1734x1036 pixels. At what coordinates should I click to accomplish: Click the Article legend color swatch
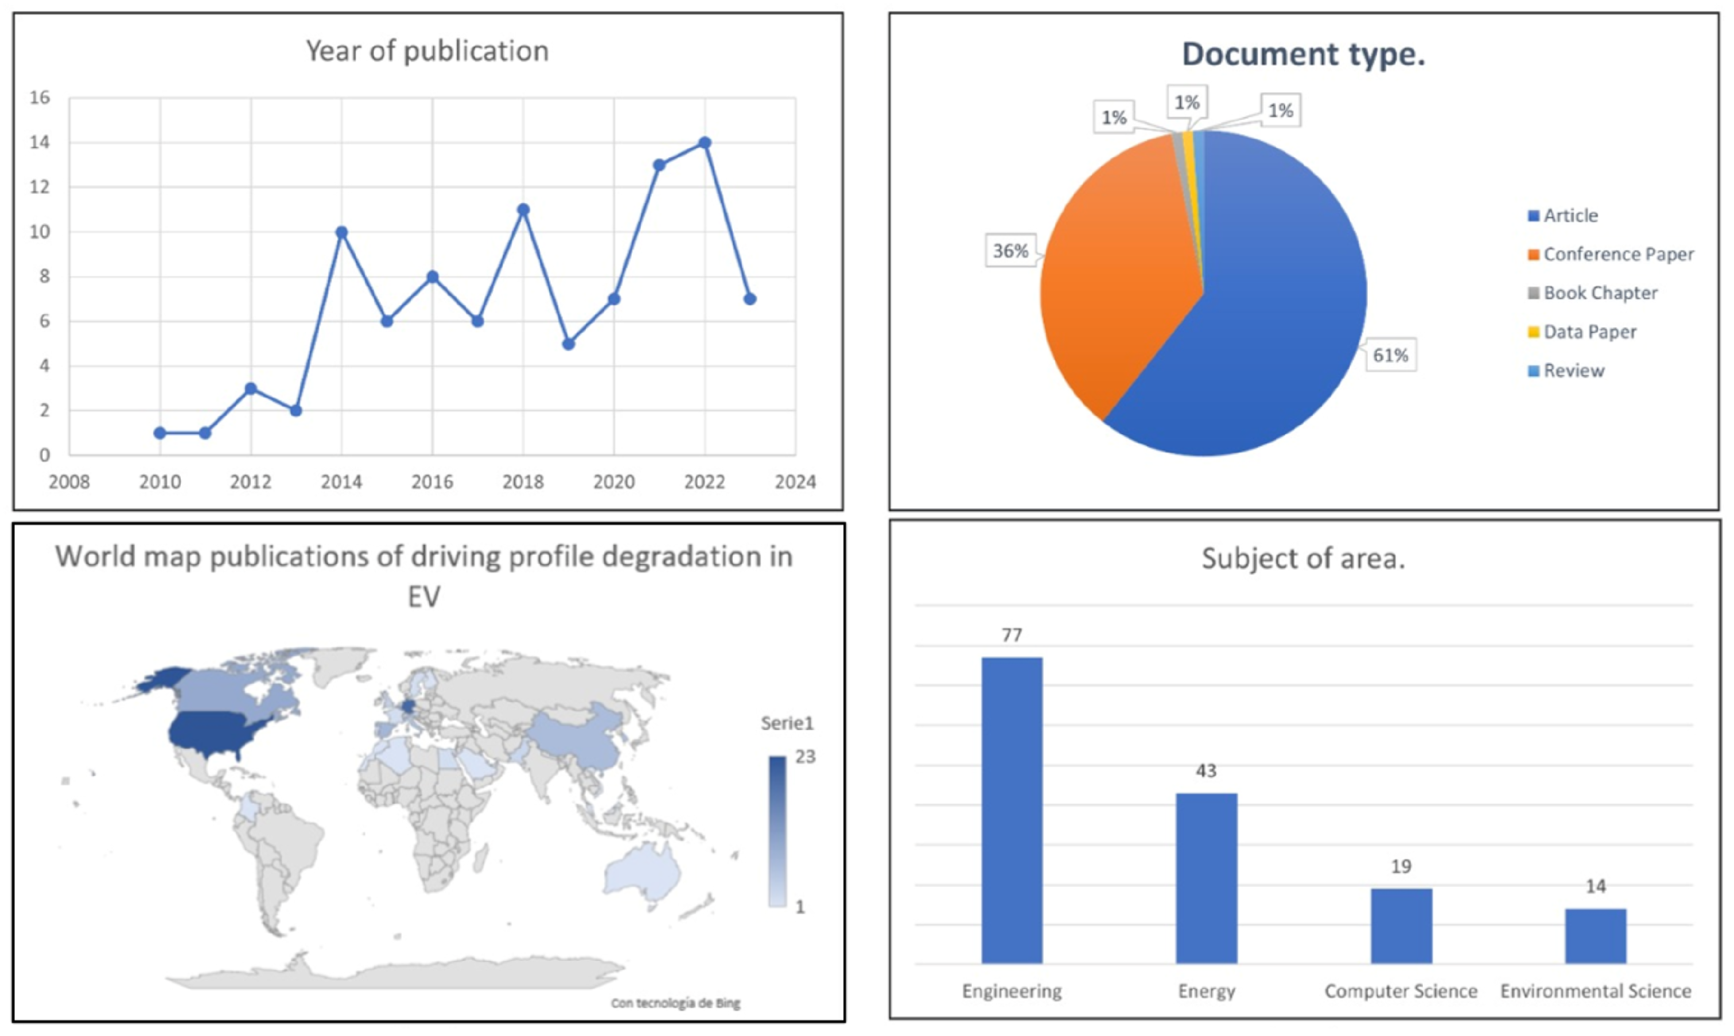coord(1534,216)
